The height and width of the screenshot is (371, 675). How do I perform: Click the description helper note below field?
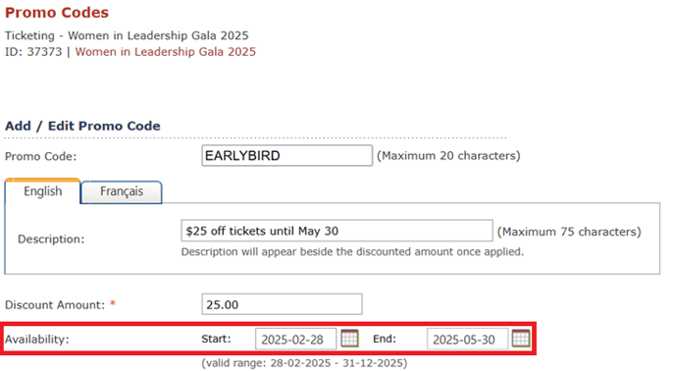[352, 251]
